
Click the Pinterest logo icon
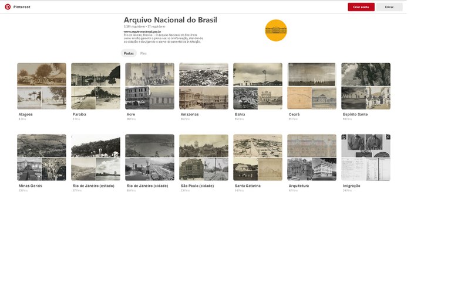(8, 7)
